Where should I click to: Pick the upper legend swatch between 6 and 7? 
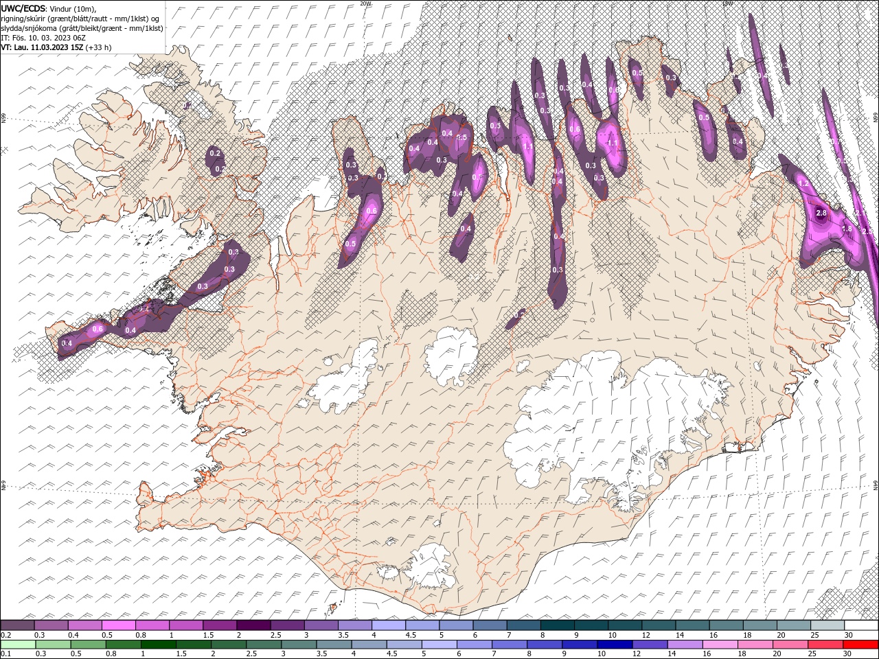[x=490, y=625]
